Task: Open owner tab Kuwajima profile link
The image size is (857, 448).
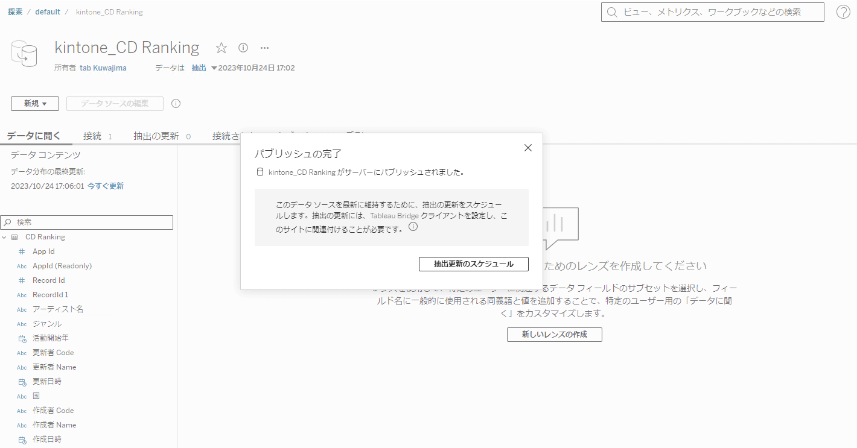Action: coord(103,68)
